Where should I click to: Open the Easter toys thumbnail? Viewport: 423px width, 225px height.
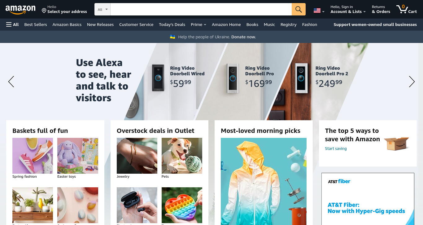coord(78,156)
